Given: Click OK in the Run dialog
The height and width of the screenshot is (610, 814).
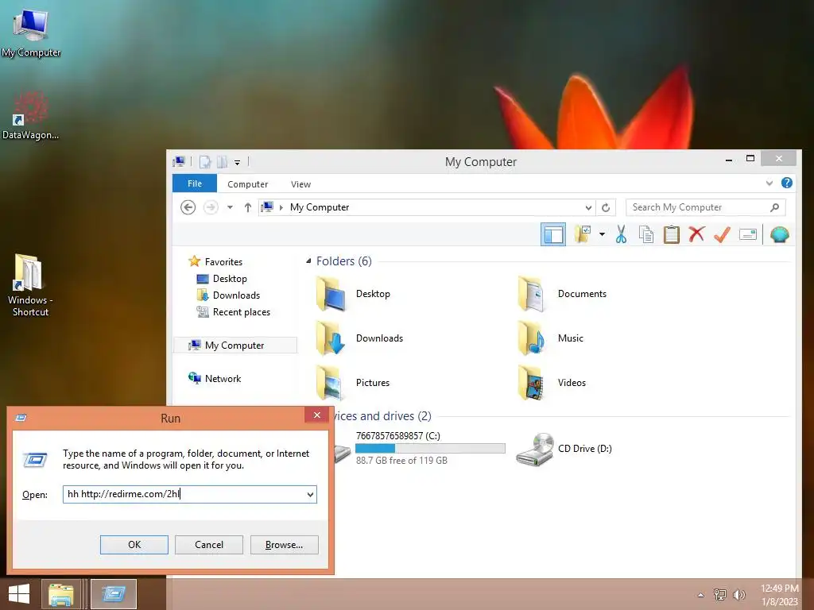Looking at the screenshot, I should click(x=134, y=545).
